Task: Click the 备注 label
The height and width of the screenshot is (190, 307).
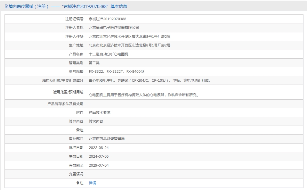Action: point(80,130)
